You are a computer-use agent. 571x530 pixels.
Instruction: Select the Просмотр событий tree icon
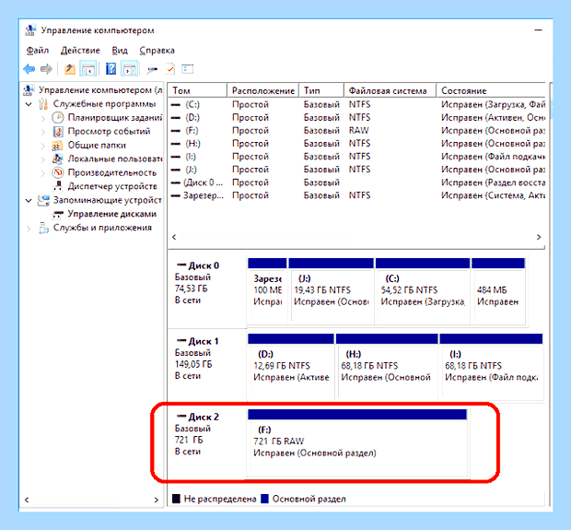tap(57, 131)
